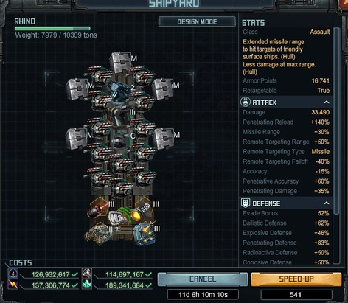The height and width of the screenshot is (303, 348).
Task: Select the yellow engine thruster special module
Action: click(x=141, y=211)
